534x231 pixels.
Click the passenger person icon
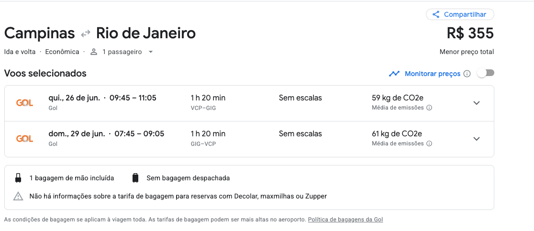click(x=94, y=52)
